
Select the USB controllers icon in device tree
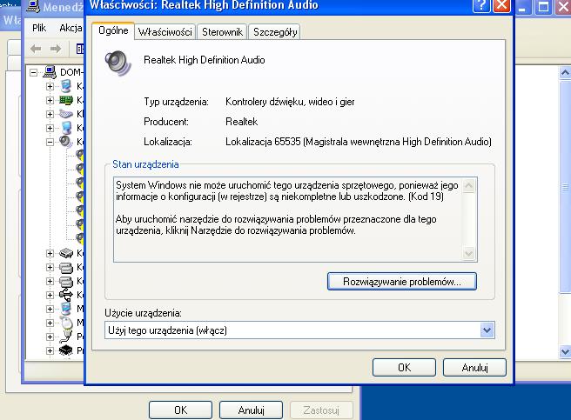point(66,295)
